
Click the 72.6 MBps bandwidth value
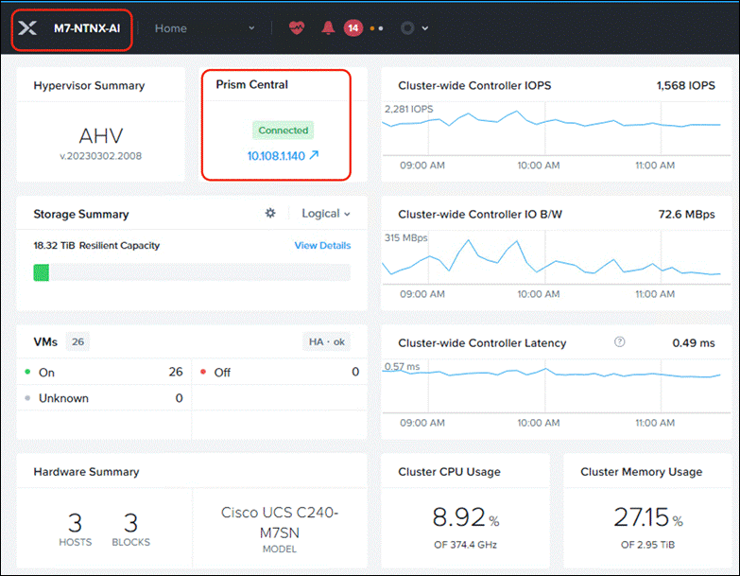point(687,215)
